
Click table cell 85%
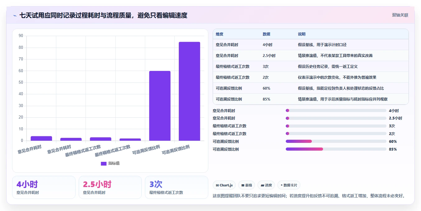pos(266,99)
